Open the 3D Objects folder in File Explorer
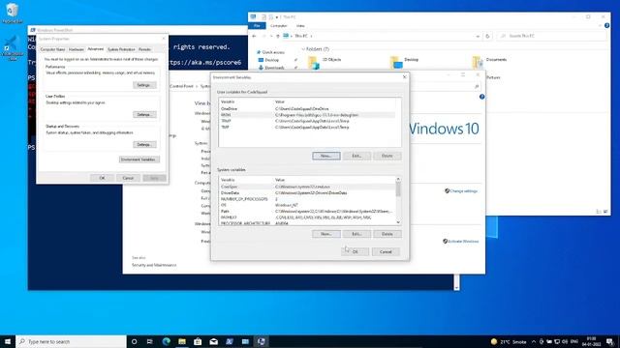Image resolution: width=620 pixels, height=348 pixels. (x=325, y=62)
